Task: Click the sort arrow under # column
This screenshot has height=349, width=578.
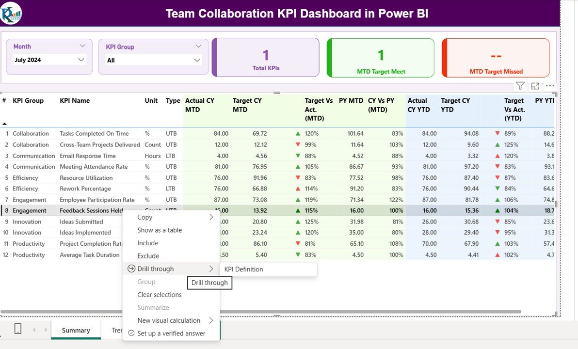Action: (5, 124)
